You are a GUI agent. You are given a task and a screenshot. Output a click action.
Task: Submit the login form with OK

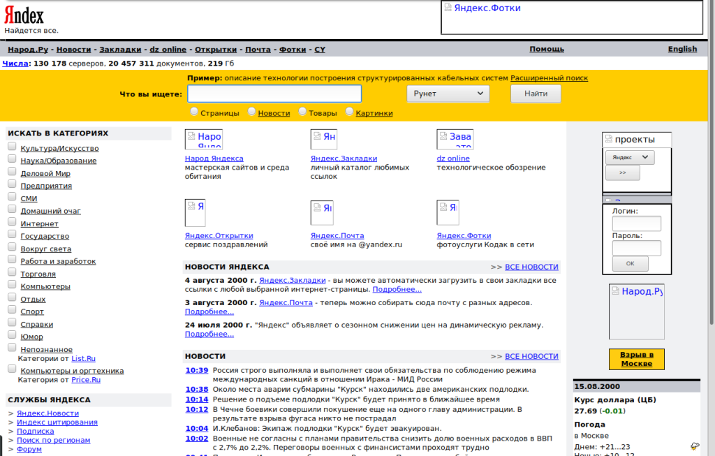(x=631, y=263)
